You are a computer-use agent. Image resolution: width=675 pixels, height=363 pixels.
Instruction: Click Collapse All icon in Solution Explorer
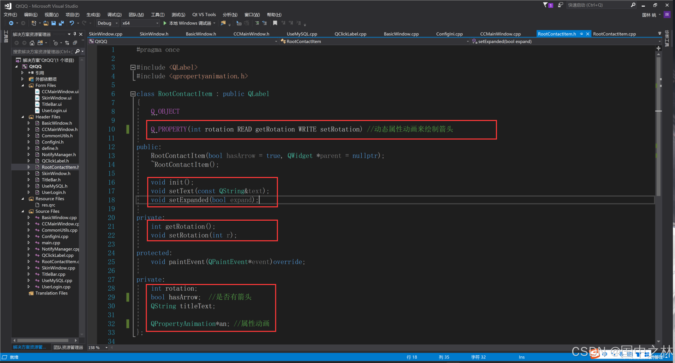[75, 43]
